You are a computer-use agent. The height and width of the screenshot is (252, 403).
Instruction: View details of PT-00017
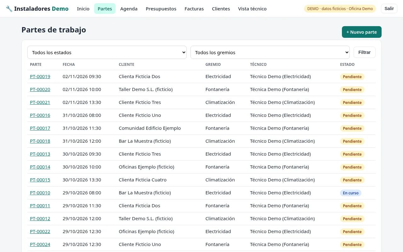tap(40, 128)
